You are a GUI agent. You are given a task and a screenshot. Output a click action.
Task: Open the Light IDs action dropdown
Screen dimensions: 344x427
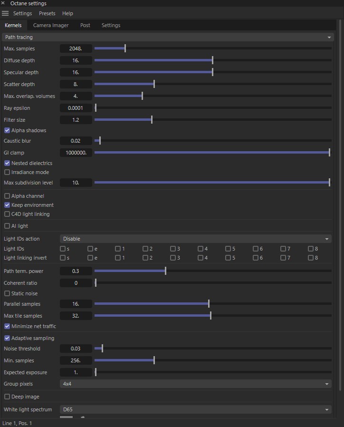pos(195,239)
